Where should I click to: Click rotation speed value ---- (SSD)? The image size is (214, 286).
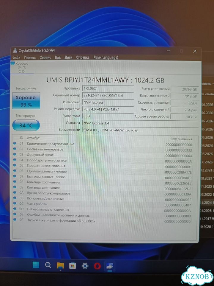(184, 103)
